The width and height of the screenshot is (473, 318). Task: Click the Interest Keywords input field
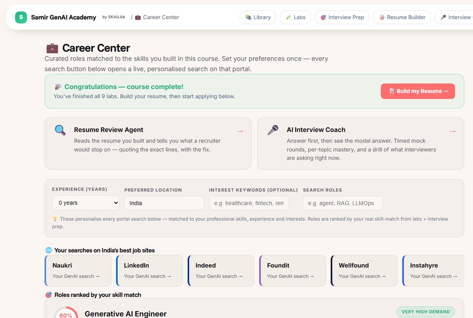[249, 203]
